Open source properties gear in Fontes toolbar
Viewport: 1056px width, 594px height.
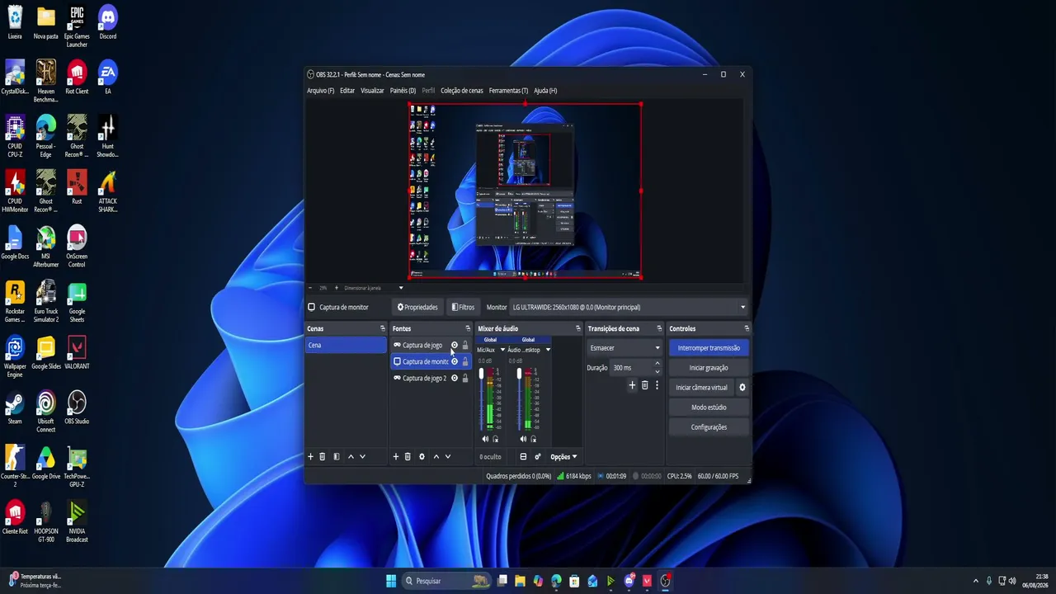coord(422,456)
